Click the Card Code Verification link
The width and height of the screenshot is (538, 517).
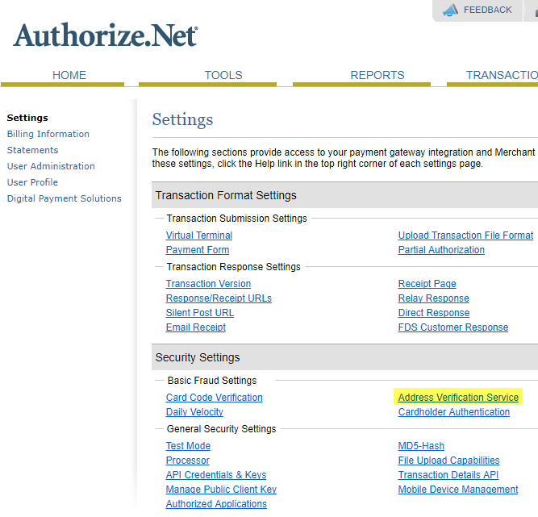pos(215,398)
